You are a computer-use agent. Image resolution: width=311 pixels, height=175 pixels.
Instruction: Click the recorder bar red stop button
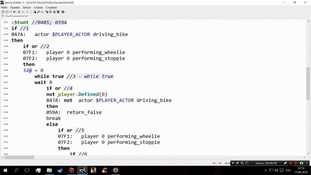click(296, 163)
